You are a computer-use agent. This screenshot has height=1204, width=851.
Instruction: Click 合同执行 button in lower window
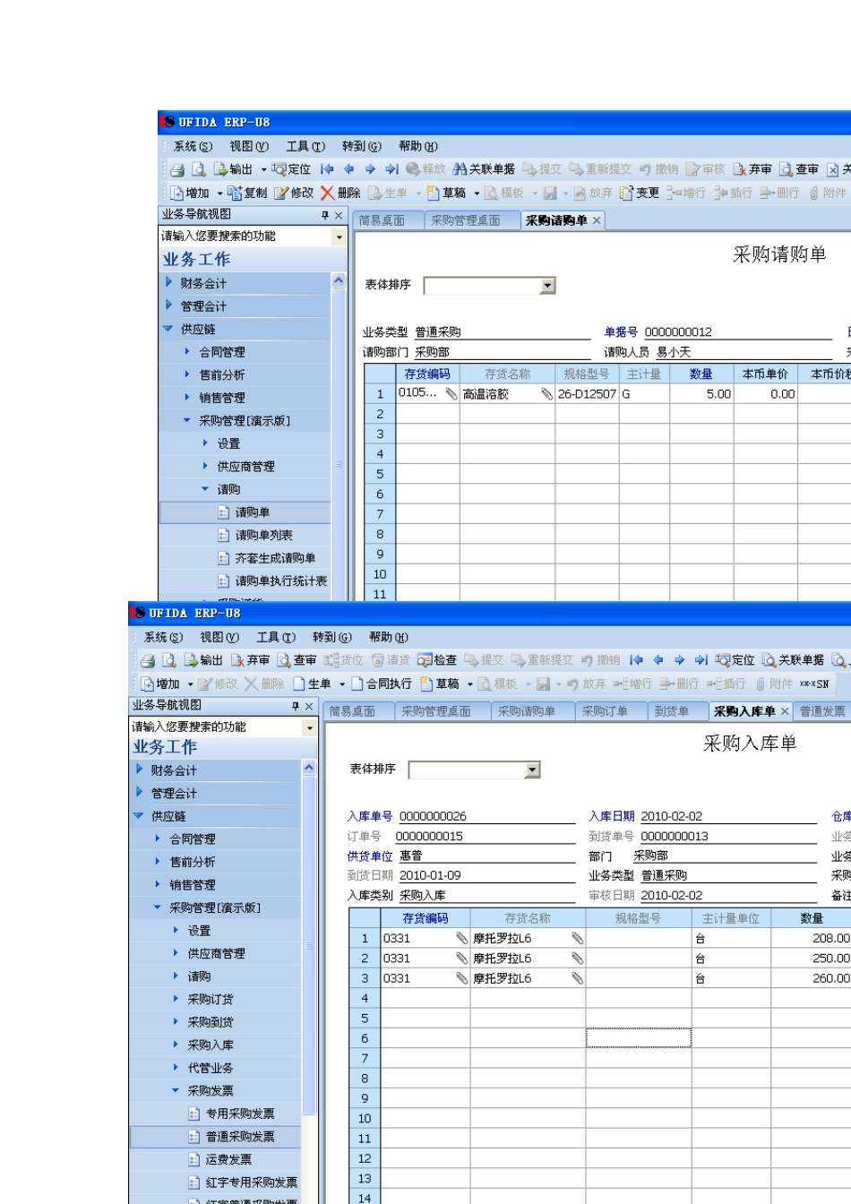pos(382,684)
